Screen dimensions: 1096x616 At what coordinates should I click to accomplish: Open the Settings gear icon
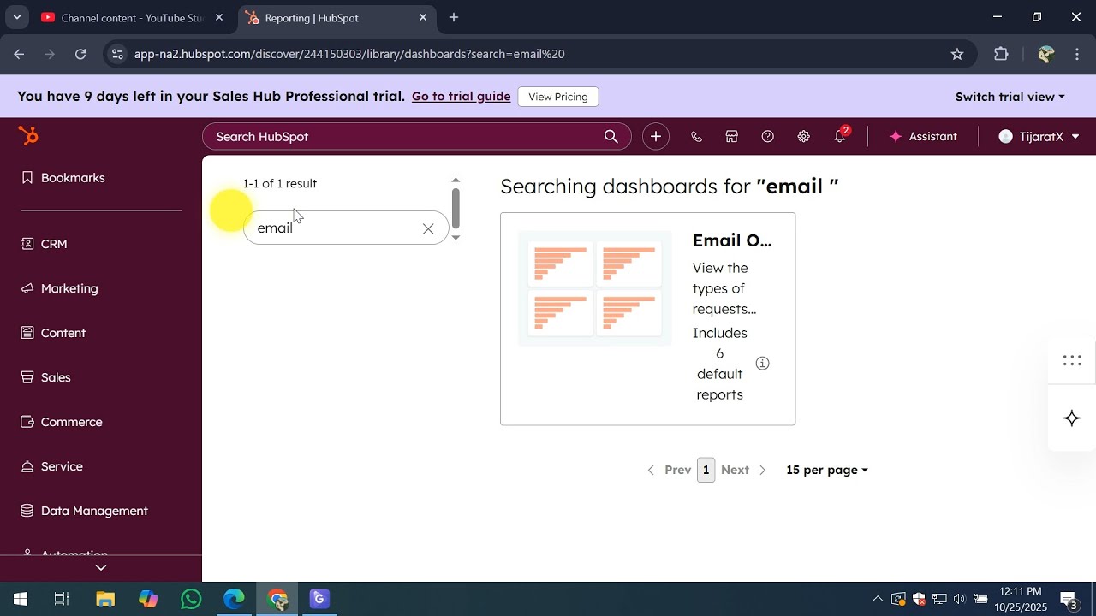[804, 137]
